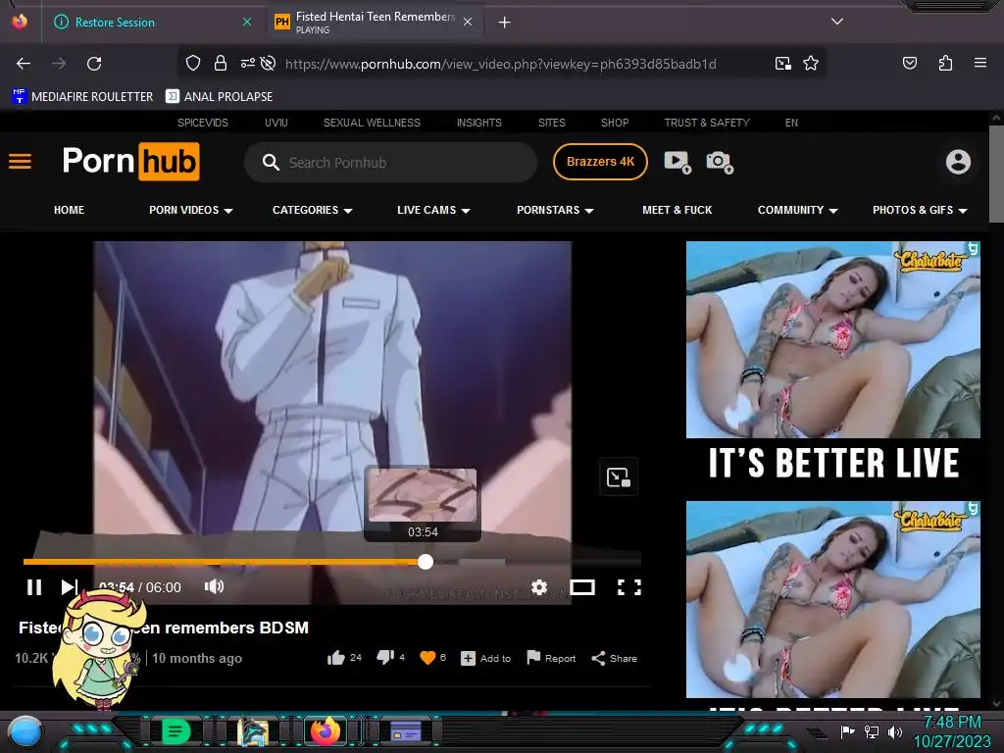Open the site permissions icon in address bar

pyautogui.click(x=248, y=64)
